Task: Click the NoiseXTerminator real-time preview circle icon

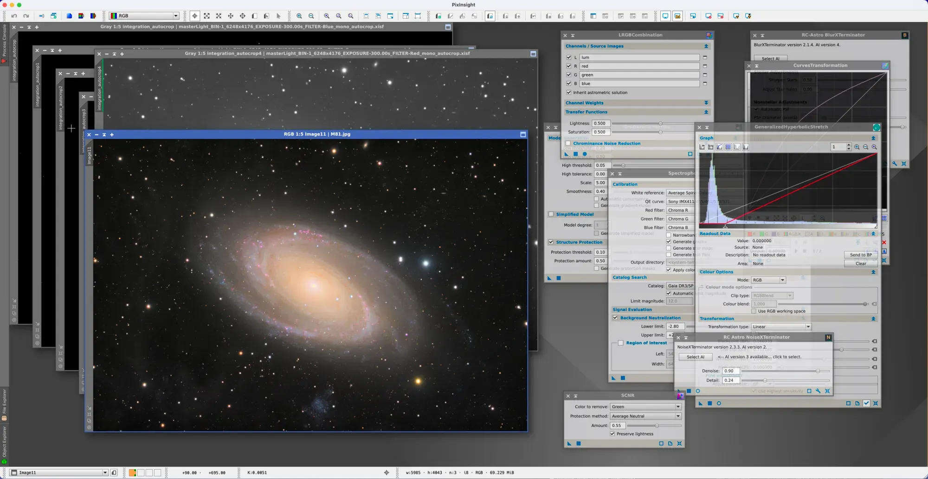Action: point(698,391)
